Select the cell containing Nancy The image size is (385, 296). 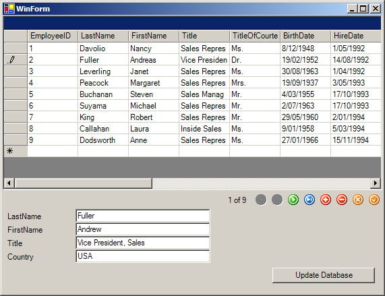point(154,49)
